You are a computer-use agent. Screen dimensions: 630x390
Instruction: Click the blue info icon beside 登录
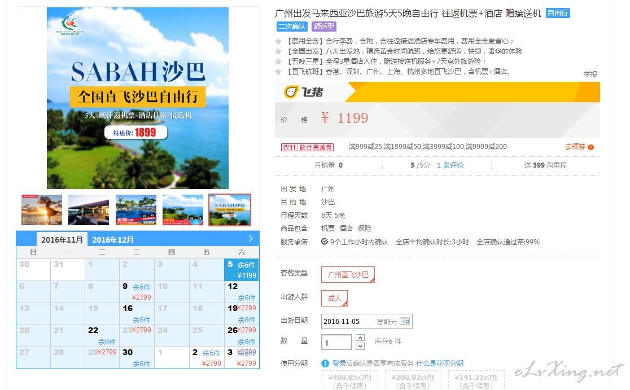326,363
